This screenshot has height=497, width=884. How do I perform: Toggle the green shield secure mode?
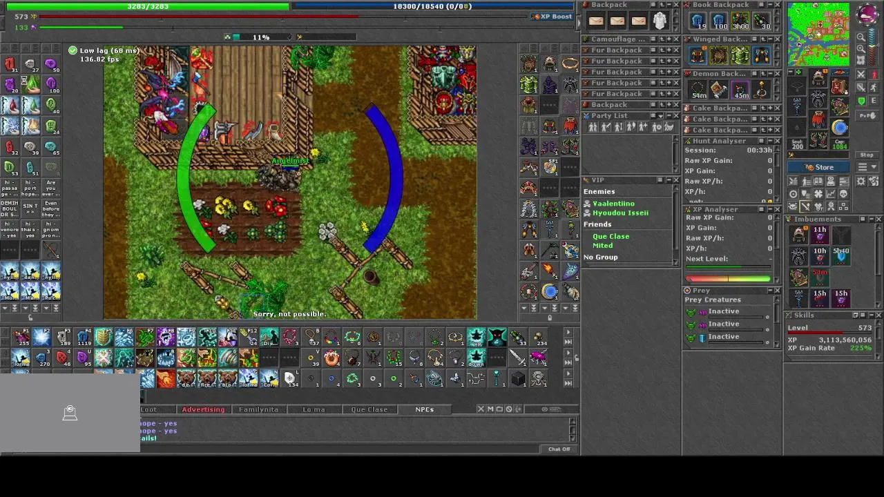(x=861, y=101)
